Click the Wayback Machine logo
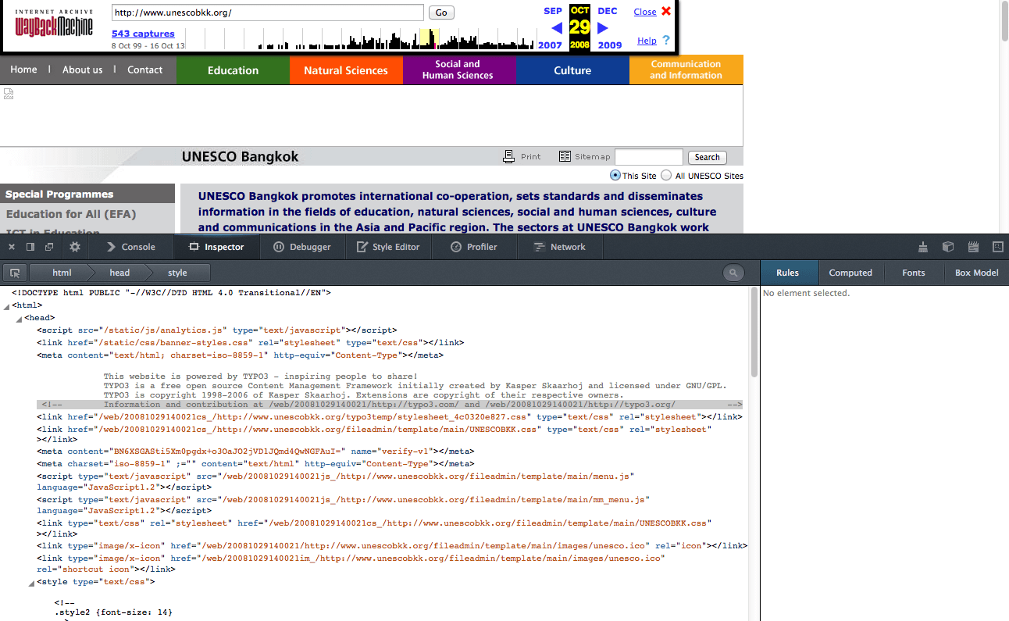 (x=54, y=25)
